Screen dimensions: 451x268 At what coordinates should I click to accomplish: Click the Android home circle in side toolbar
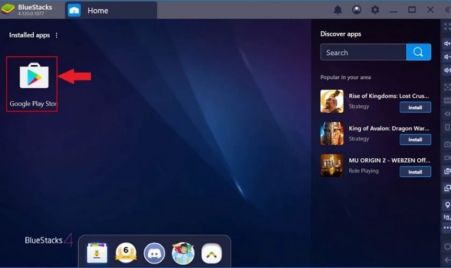(447, 247)
